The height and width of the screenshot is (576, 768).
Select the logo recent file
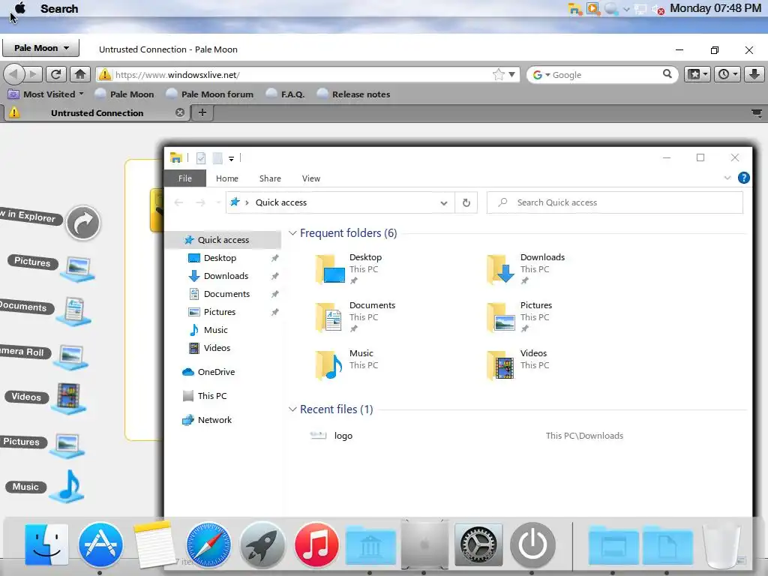coord(343,436)
